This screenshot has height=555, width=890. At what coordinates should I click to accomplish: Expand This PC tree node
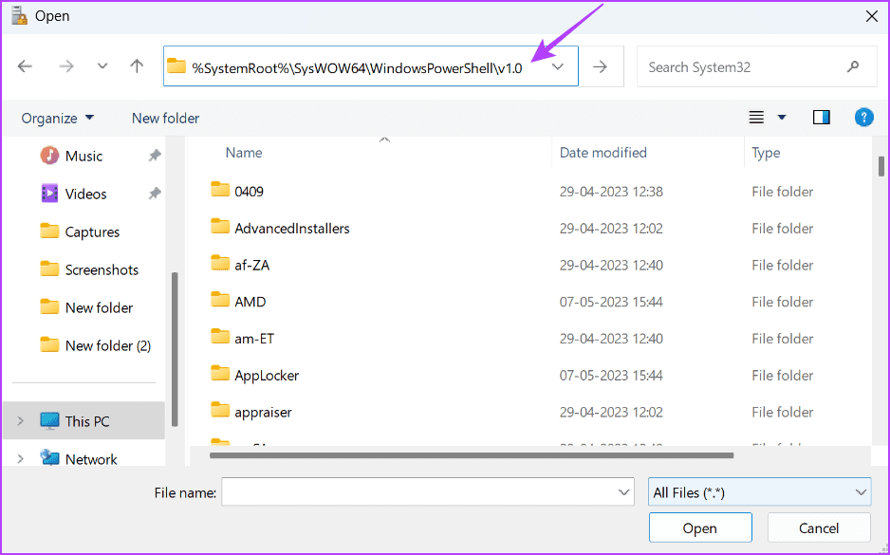pos(21,421)
